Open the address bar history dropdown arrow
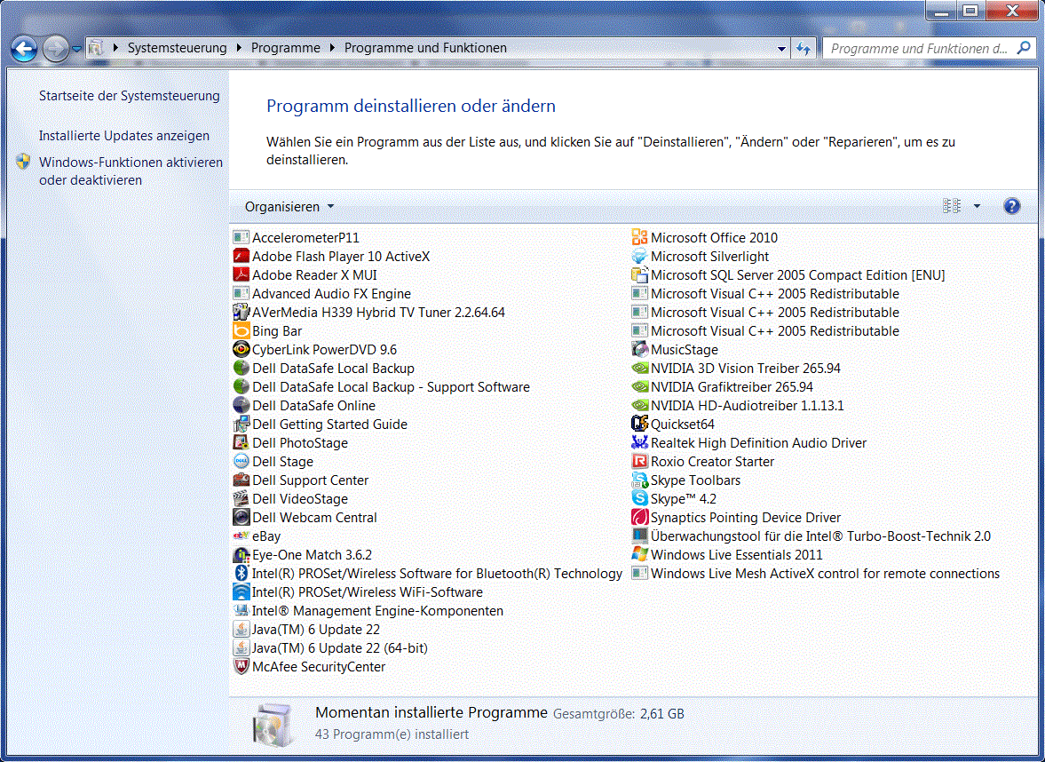Image resolution: width=1045 pixels, height=762 pixels. tap(781, 49)
